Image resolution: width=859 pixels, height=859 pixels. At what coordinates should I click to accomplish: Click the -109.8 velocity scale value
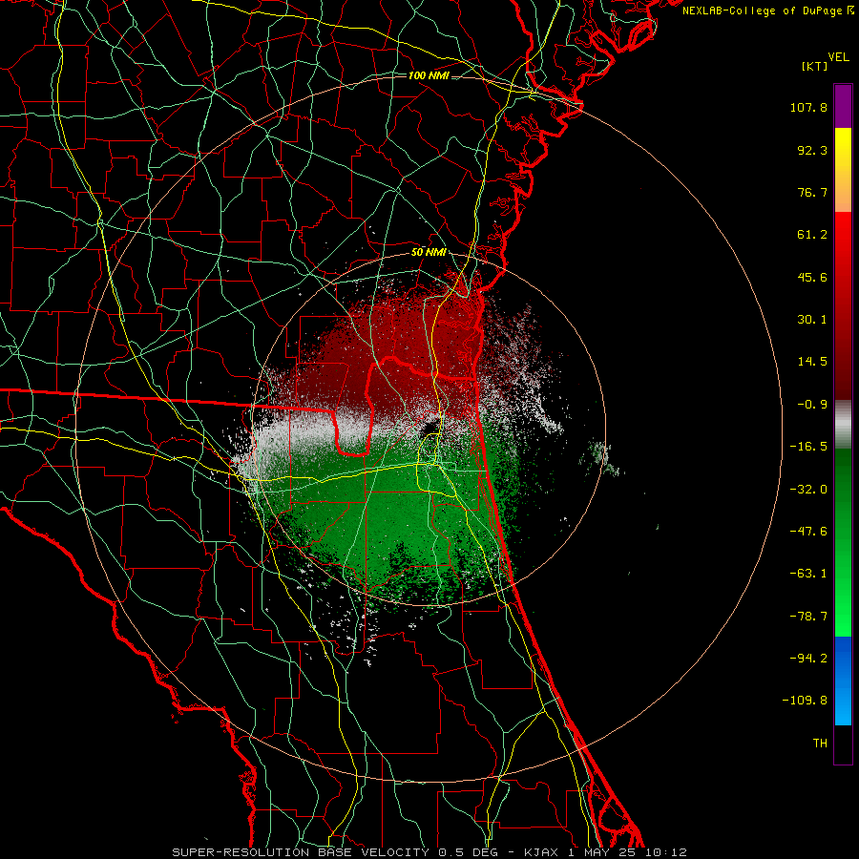[x=805, y=701]
